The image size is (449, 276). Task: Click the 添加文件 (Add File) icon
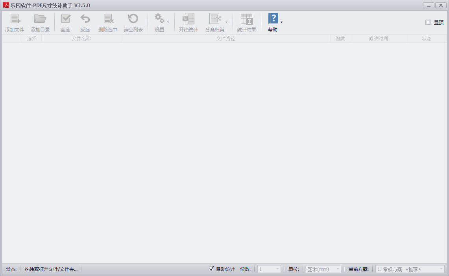pyautogui.click(x=15, y=19)
